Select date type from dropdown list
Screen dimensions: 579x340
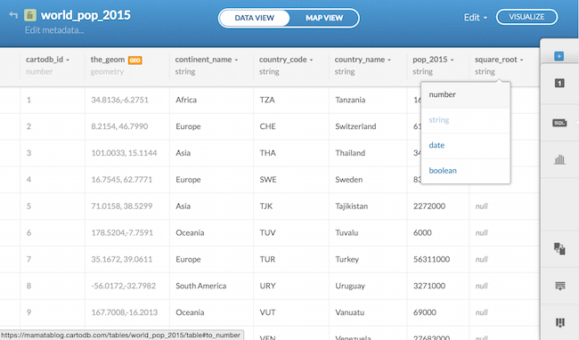coord(466,145)
